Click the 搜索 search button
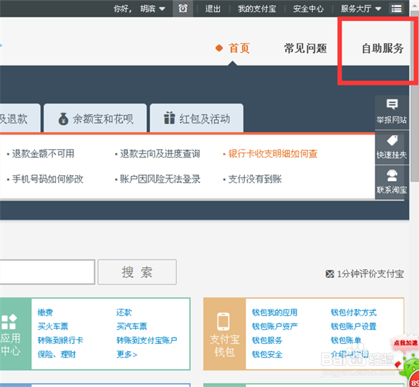Screen dimensions: 419x387 (x=137, y=272)
